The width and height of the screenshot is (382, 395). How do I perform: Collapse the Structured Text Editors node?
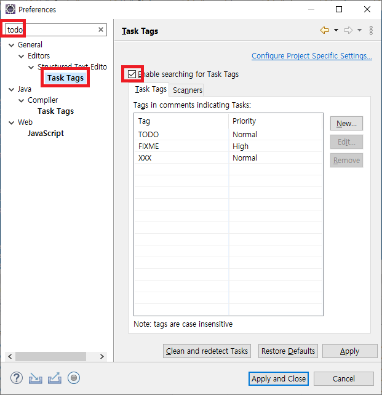point(31,67)
